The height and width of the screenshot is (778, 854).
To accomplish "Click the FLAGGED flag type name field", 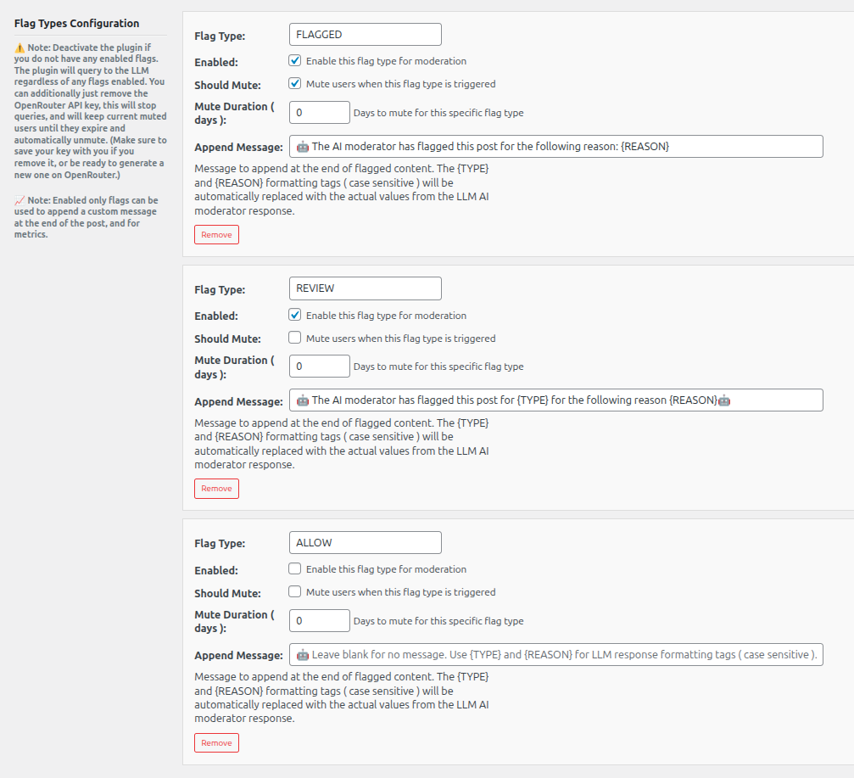I will point(365,34).
